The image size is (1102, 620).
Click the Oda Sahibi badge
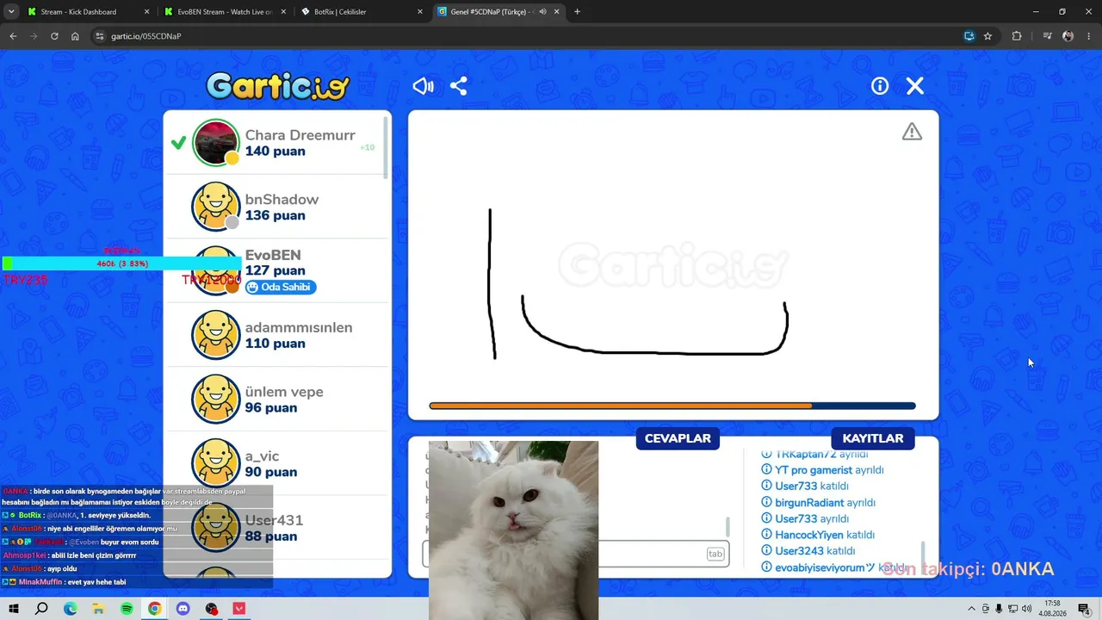pyautogui.click(x=281, y=288)
